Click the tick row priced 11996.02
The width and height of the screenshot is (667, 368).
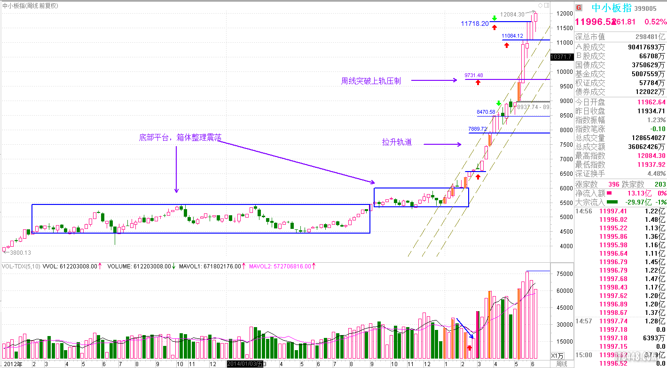click(620, 219)
